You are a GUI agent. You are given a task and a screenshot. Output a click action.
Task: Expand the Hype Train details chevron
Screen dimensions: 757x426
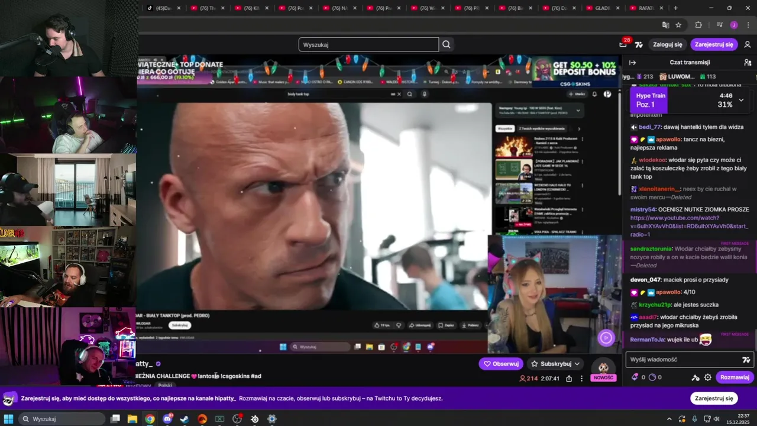point(741,100)
